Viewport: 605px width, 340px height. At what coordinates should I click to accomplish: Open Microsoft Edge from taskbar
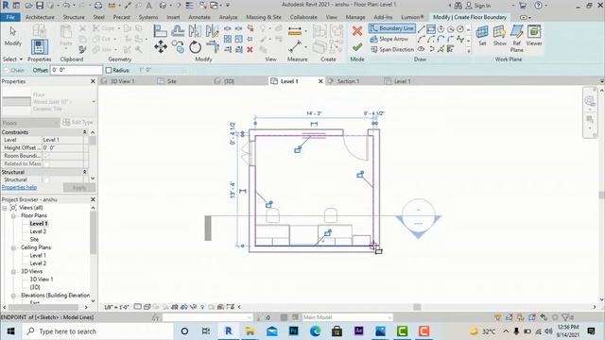[315, 331]
